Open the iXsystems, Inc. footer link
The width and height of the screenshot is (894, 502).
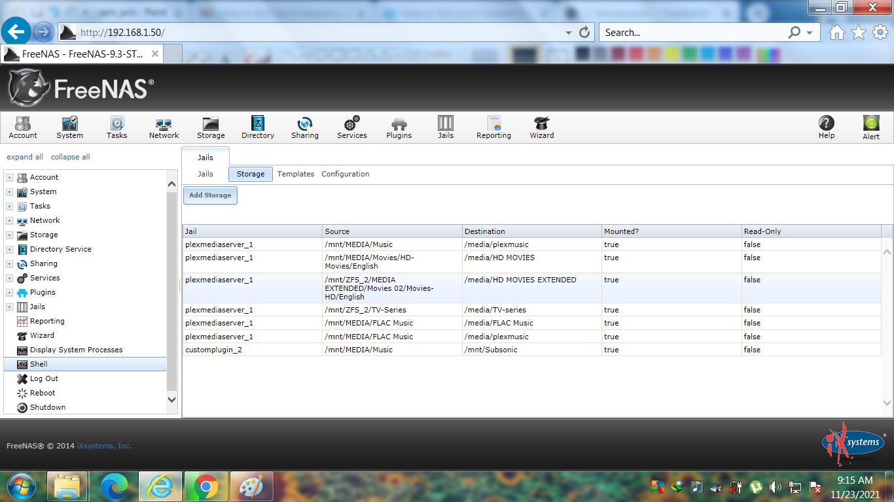[104, 446]
